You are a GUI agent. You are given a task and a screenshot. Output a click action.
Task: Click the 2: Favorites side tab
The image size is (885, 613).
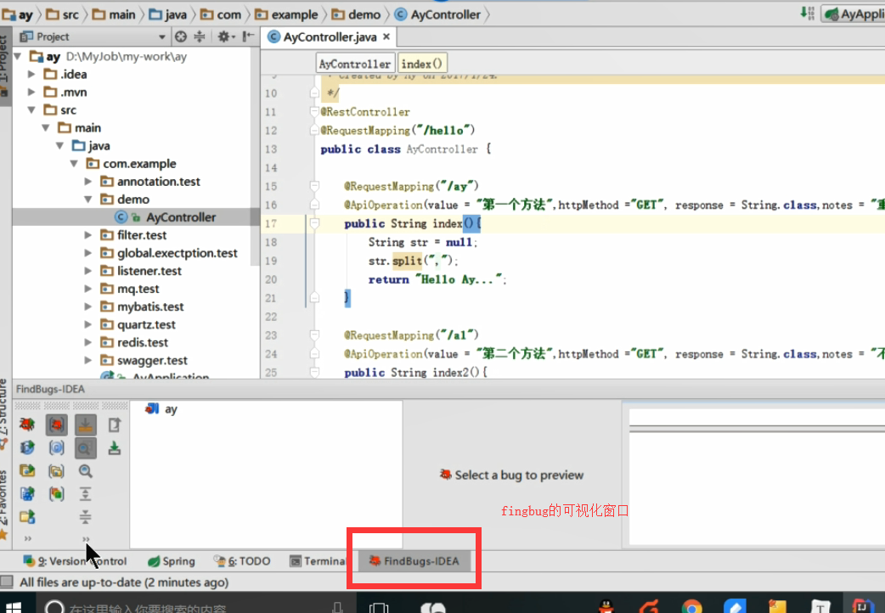tap(4, 503)
